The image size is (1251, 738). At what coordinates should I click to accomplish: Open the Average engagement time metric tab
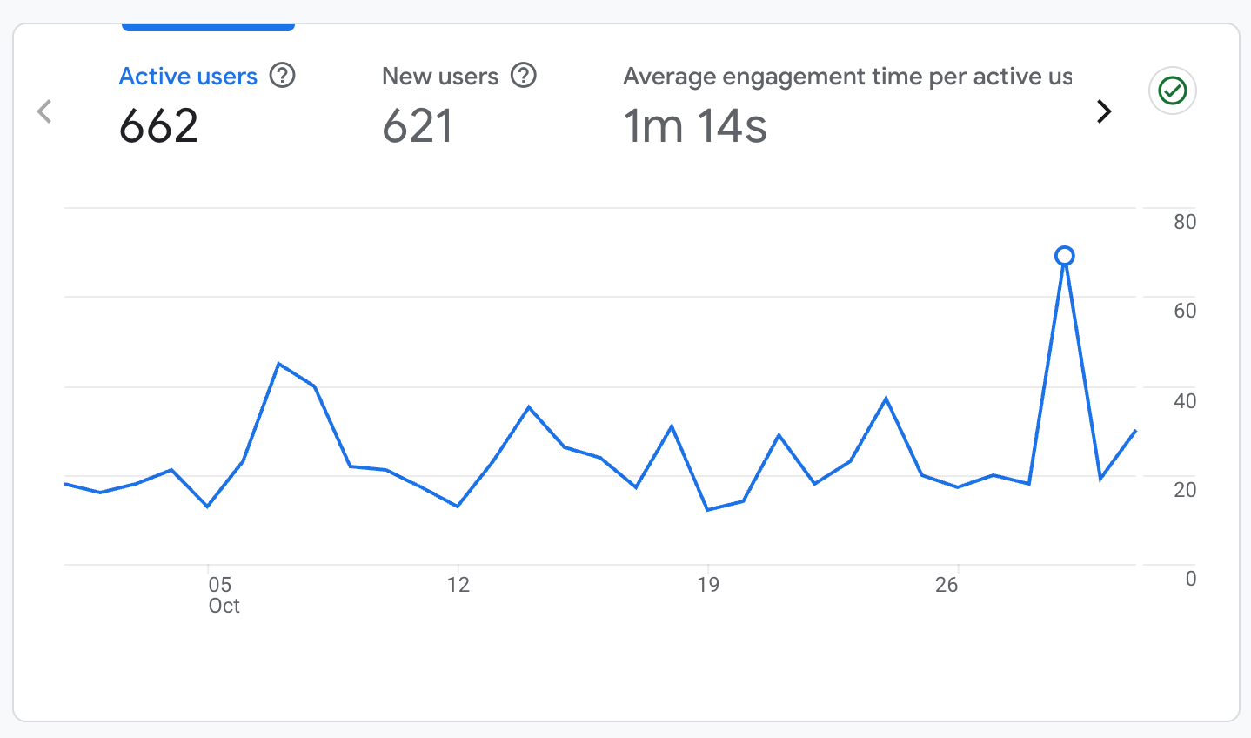pos(847,77)
